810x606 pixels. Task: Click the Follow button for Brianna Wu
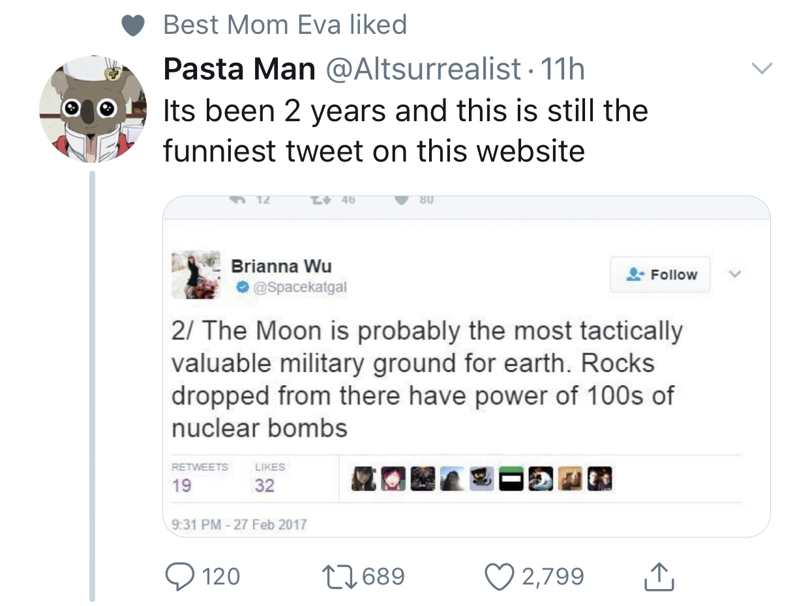(660, 274)
